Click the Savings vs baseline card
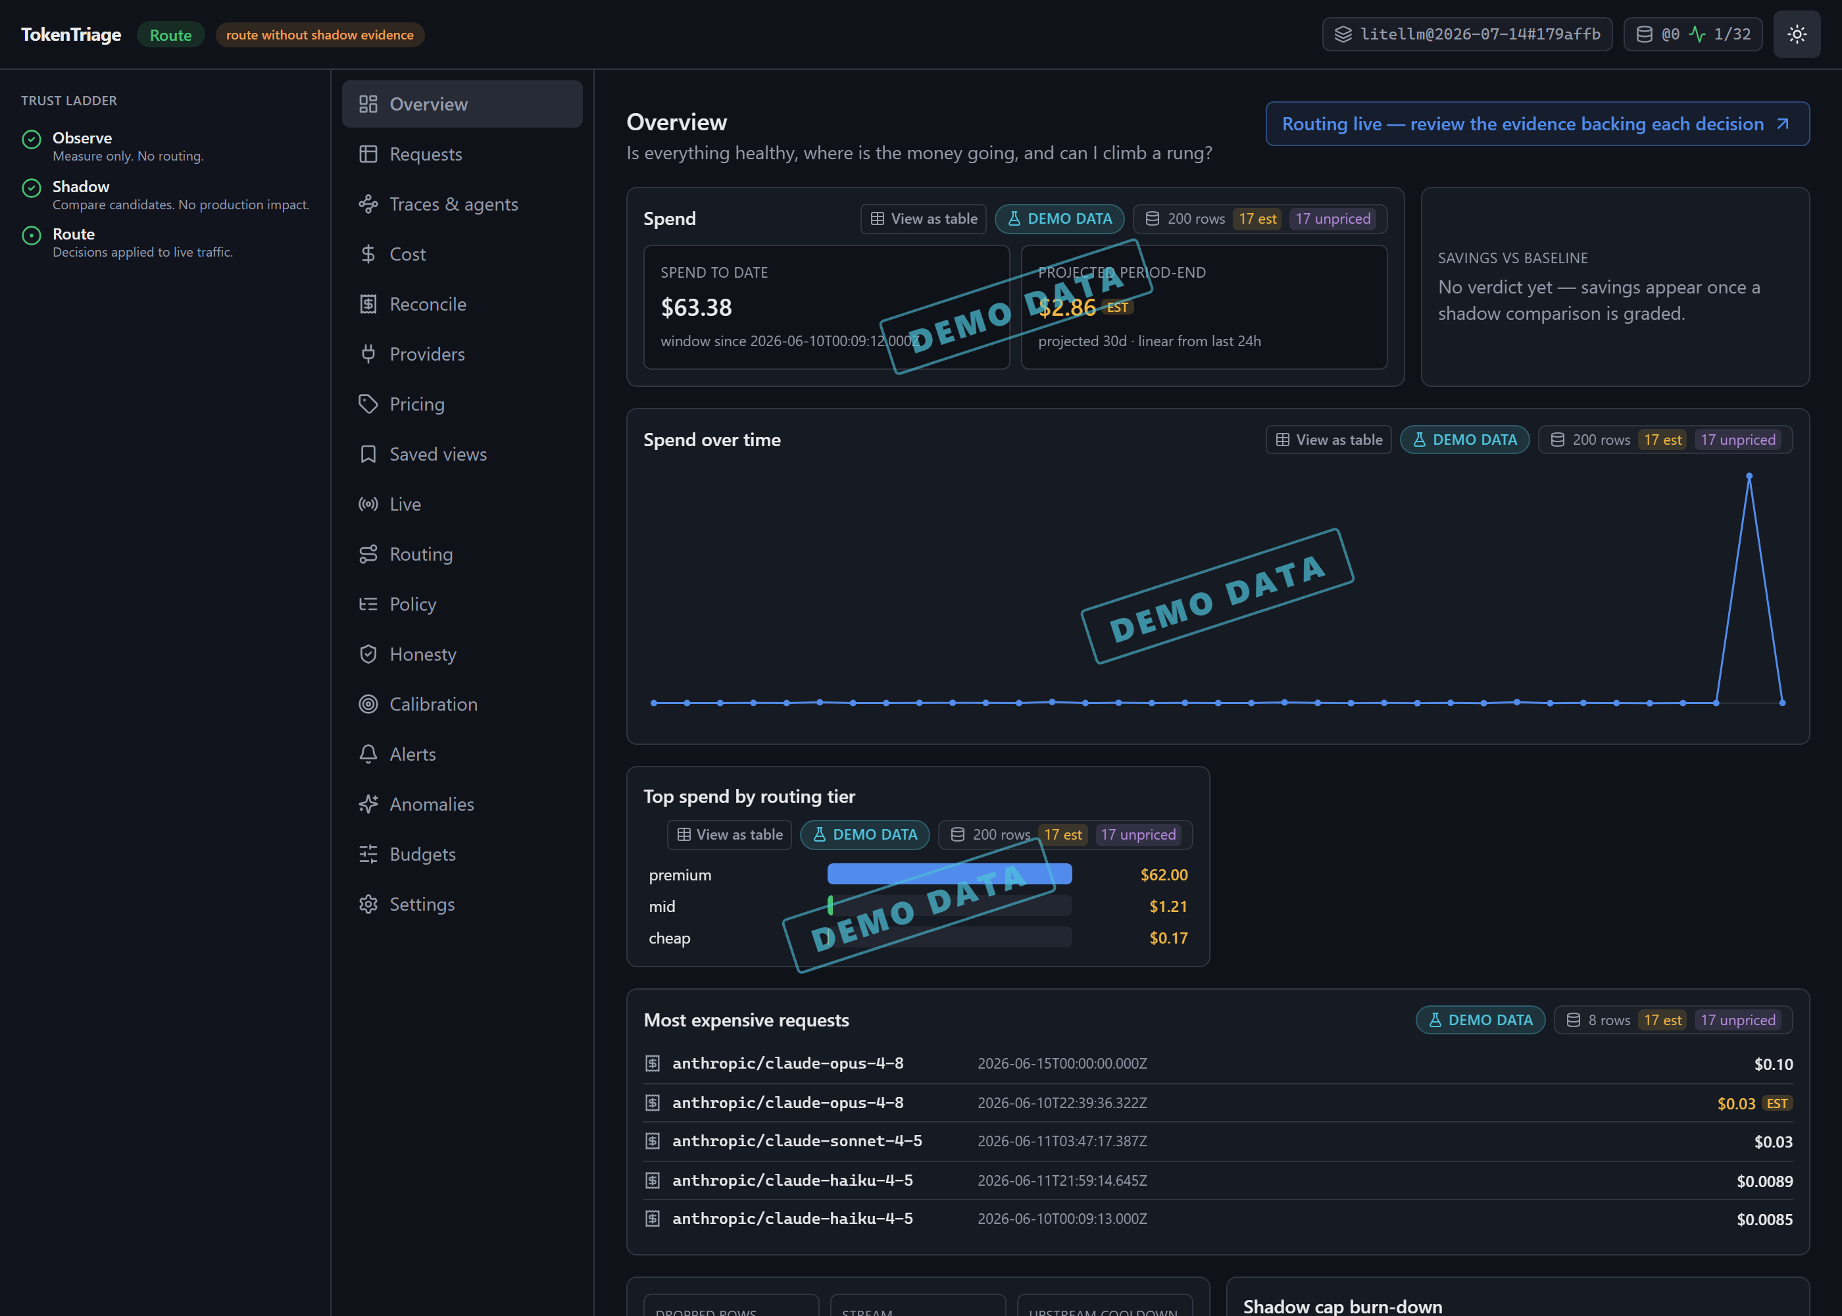 (1614, 287)
